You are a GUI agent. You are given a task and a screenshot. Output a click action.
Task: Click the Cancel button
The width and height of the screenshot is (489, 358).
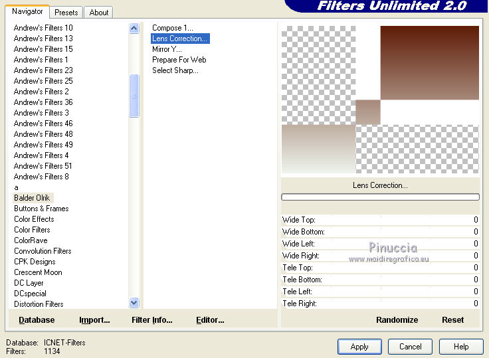tap(410, 347)
